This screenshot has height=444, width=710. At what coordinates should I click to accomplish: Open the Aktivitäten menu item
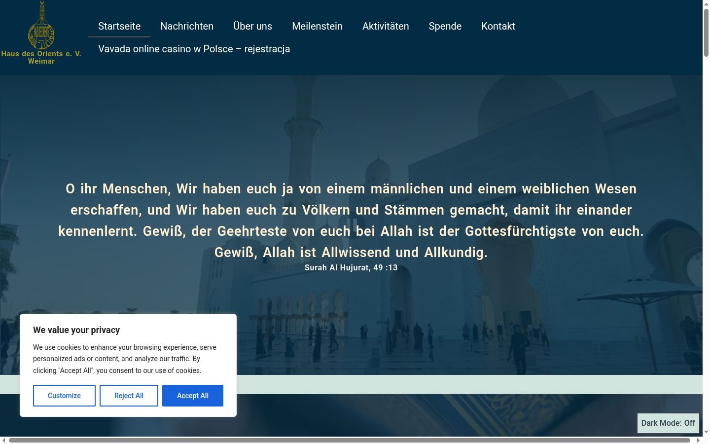(x=386, y=26)
